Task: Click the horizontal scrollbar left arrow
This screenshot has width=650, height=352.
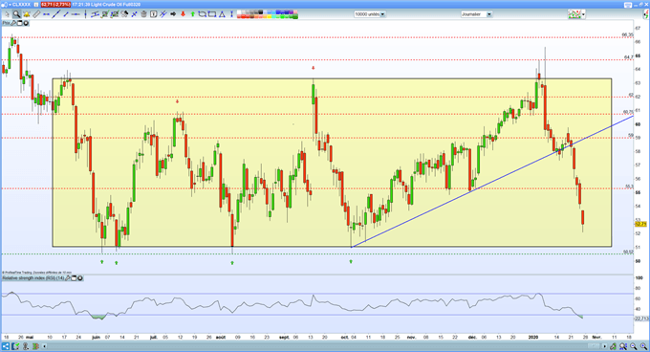Action: [x=44, y=345]
